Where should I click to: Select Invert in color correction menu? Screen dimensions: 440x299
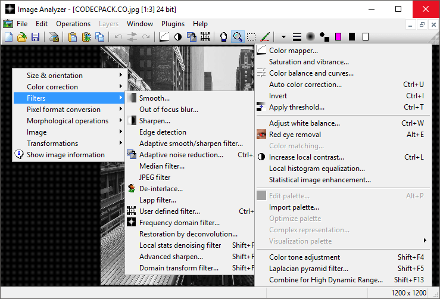[278, 96]
